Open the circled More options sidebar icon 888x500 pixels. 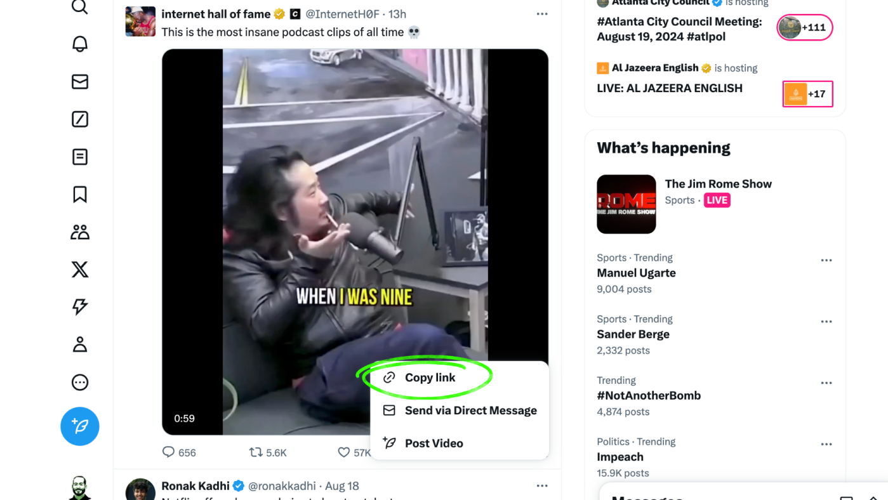coord(80,382)
